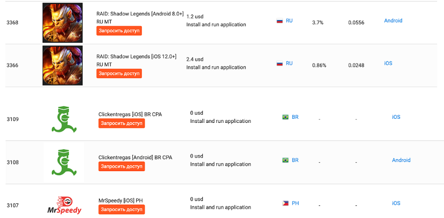Click the MrSpeedy logo image

pyautogui.click(x=64, y=205)
